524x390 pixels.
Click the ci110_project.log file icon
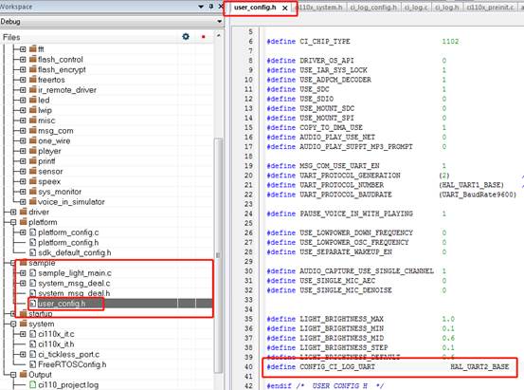tap(33, 385)
